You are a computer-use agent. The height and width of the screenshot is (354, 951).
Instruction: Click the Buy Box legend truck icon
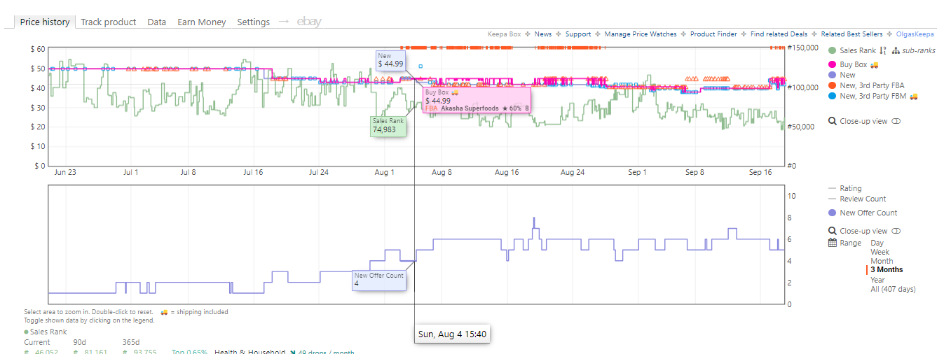click(x=873, y=65)
